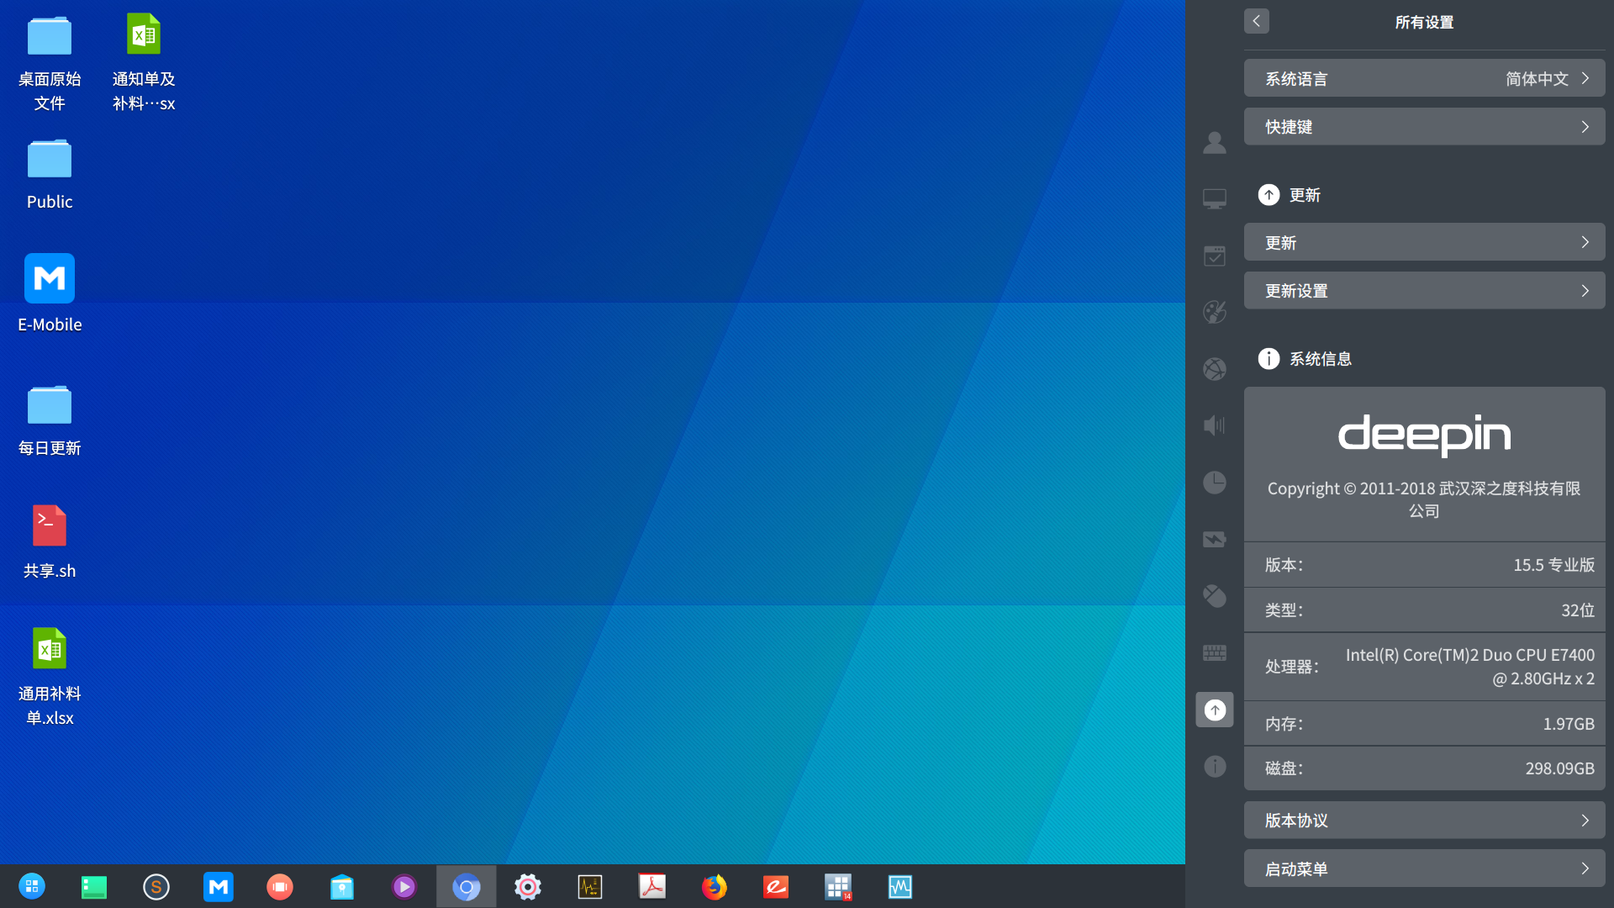
Task: Open the 启动菜单 boot menu entry
Action: (x=1424, y=868)
